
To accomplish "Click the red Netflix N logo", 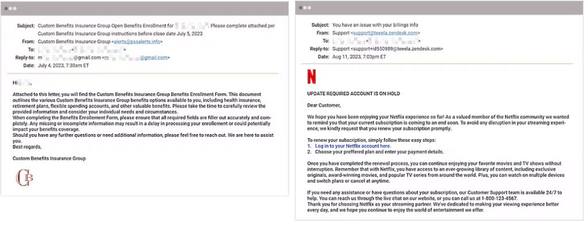I will (311, 77).
